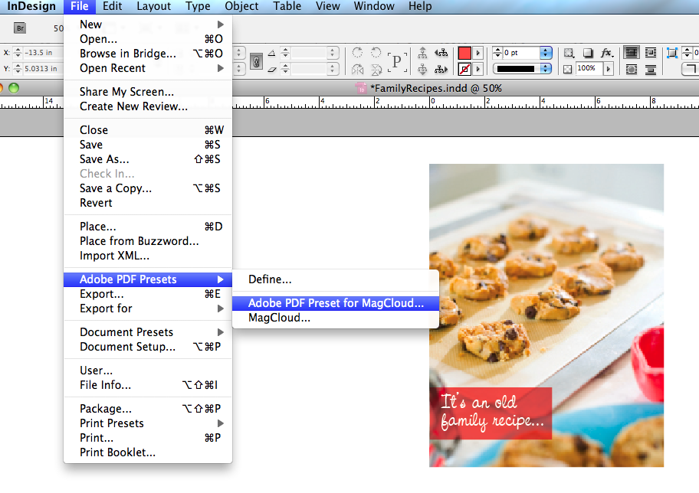This screenshot has width=699, height=493.
Task: Toggle the constrain proportions chain icon
Action: click(257, 60)
